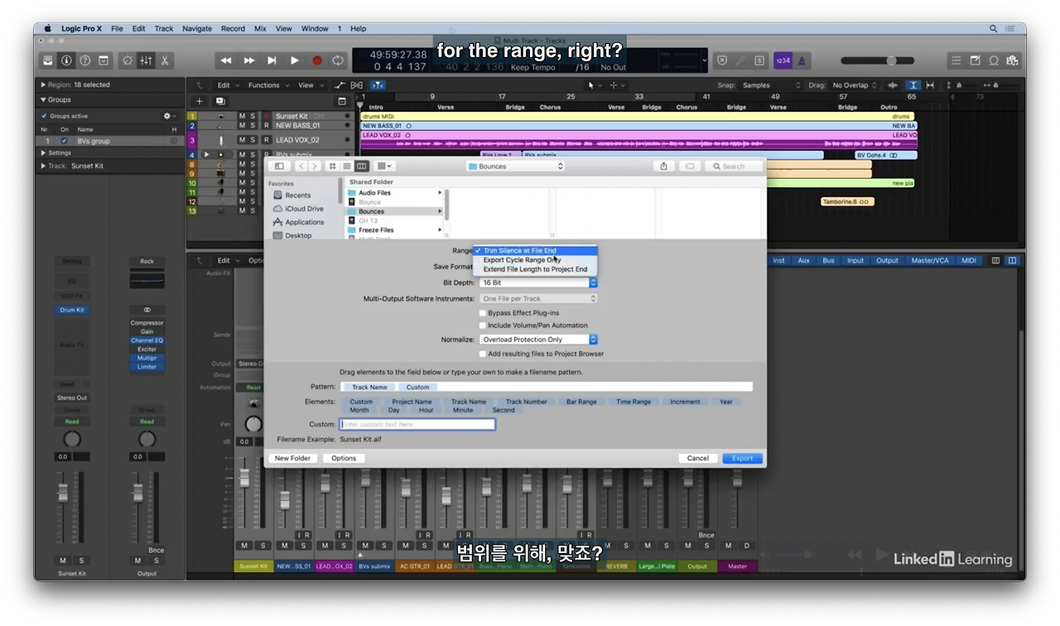This screenshot has height=626, width=1060.
Task: Check Add resulting files to Project Browser
Action: point(482,354)
